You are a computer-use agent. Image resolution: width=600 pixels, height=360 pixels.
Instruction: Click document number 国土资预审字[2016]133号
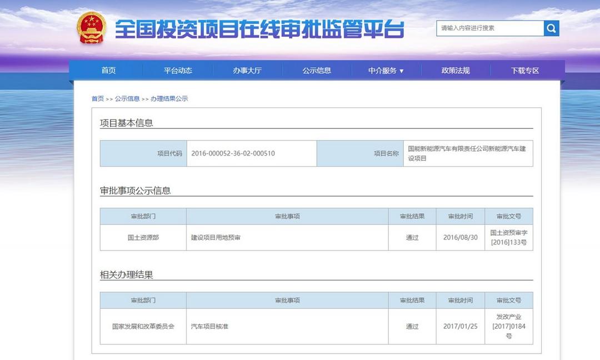point(509,238)
